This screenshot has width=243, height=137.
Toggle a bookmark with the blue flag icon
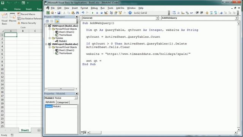click(x=221, y=13)
